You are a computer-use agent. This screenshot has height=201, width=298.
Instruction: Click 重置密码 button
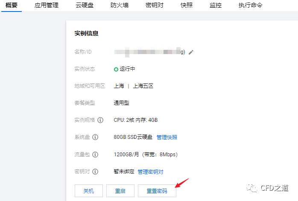157,191
